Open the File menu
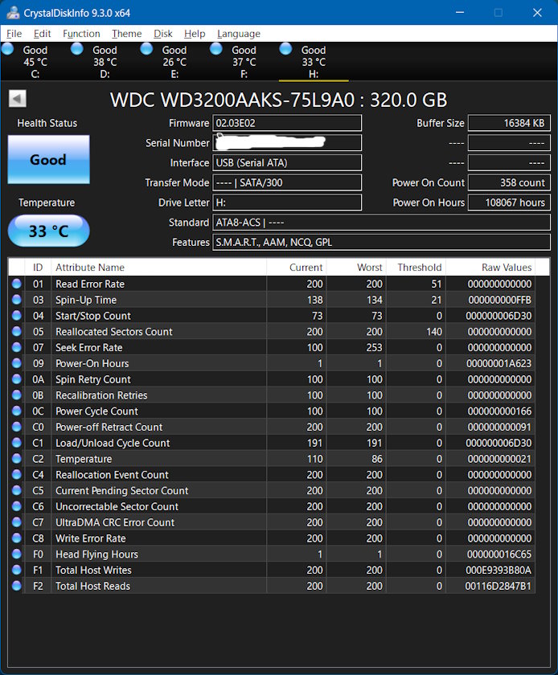Screen dimensions: 558x675 pos(14,34)
